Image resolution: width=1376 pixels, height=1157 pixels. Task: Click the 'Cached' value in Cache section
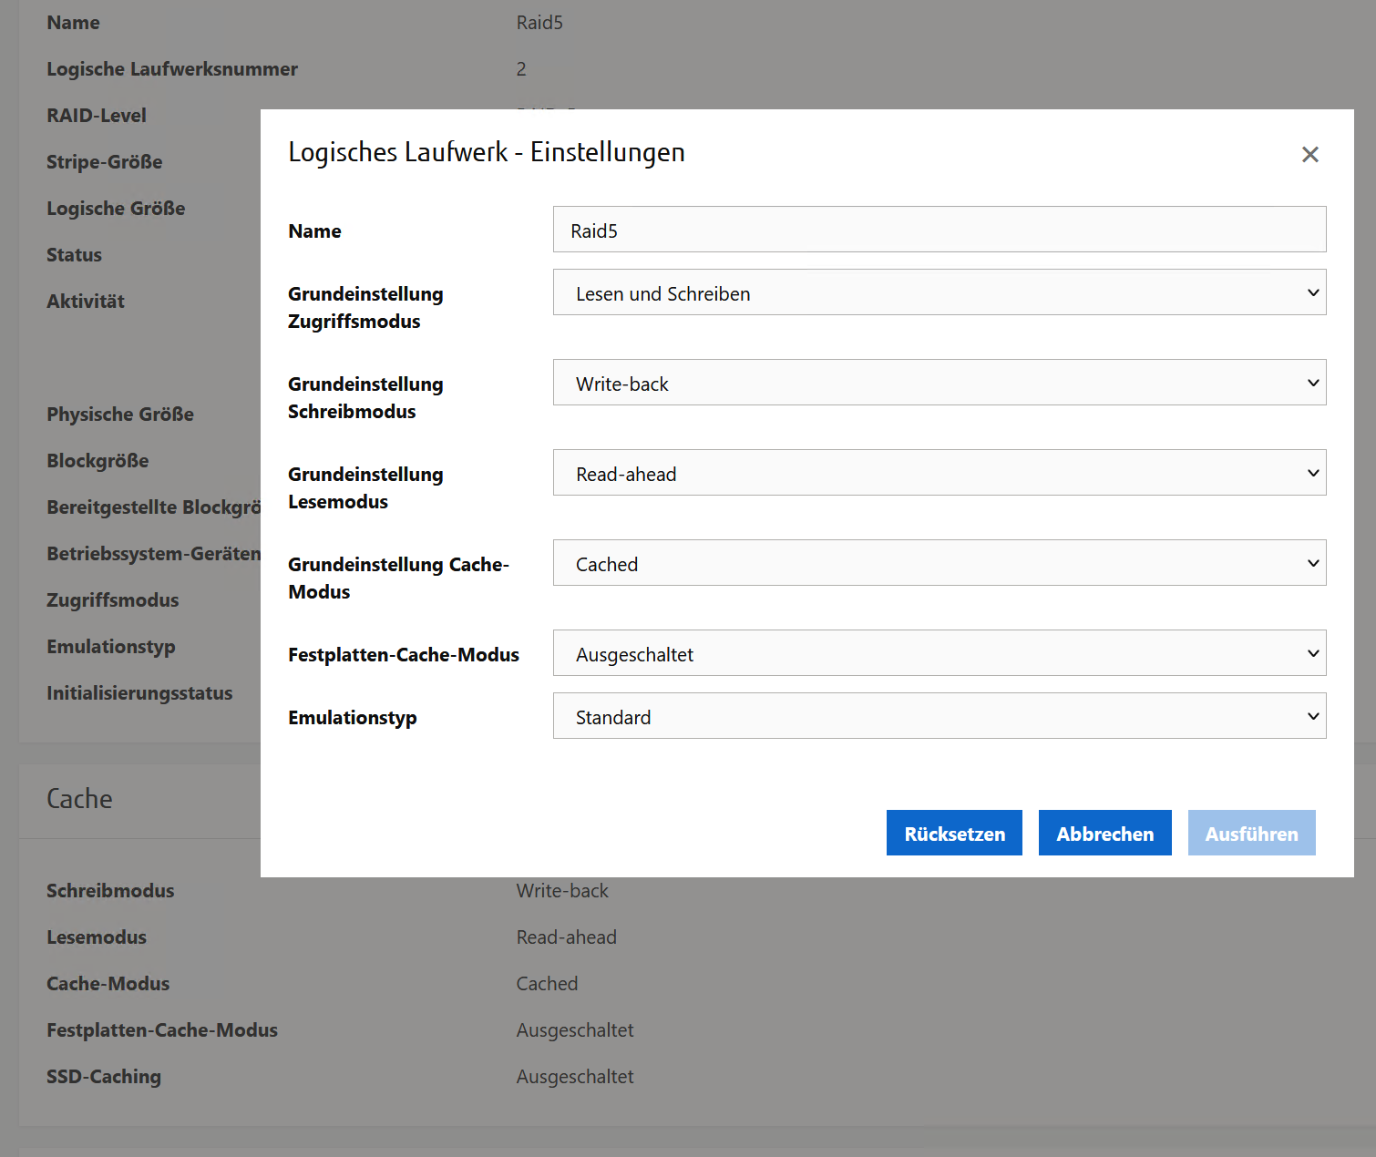547,984
